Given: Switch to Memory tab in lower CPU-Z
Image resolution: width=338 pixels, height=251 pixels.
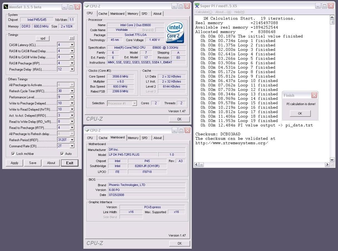Looking at the screenshot, I should pos(133,138).
